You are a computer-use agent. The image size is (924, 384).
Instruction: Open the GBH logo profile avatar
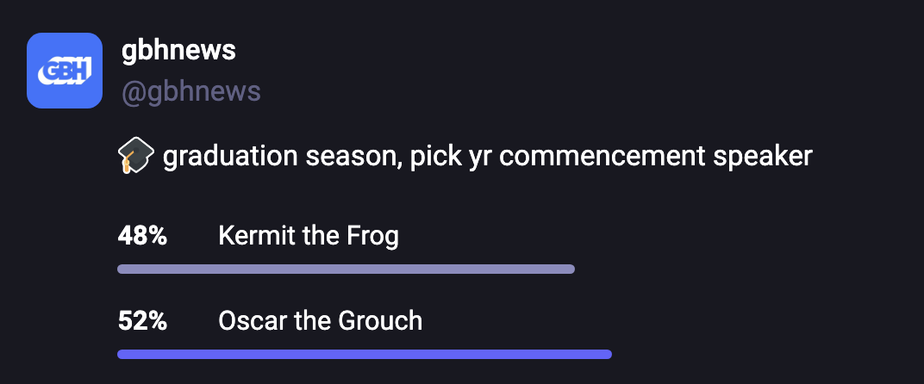click(x=65, y=71)
